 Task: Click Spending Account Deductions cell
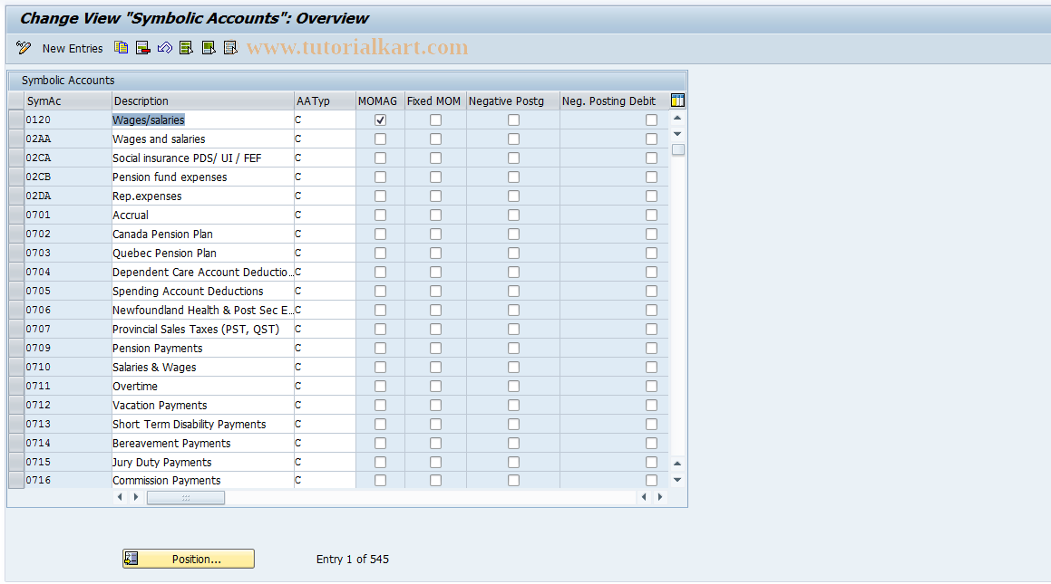[x=202, y=291]
